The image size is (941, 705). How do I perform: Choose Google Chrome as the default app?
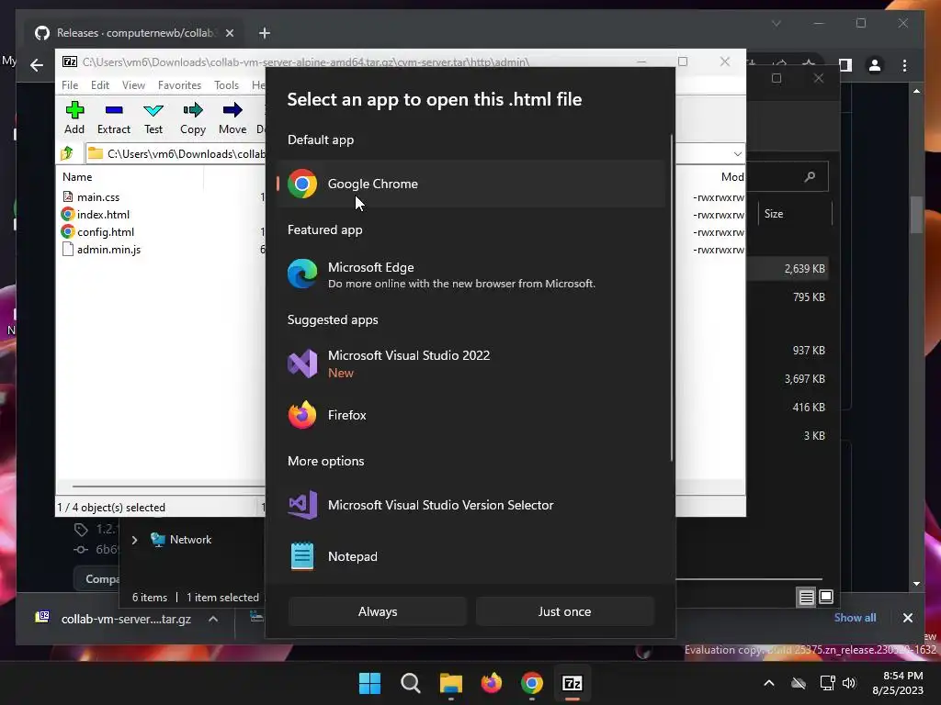[x=471, y=184]
